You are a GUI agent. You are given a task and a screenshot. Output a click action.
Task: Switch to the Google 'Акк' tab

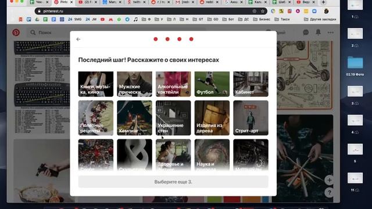pos(234,2)
